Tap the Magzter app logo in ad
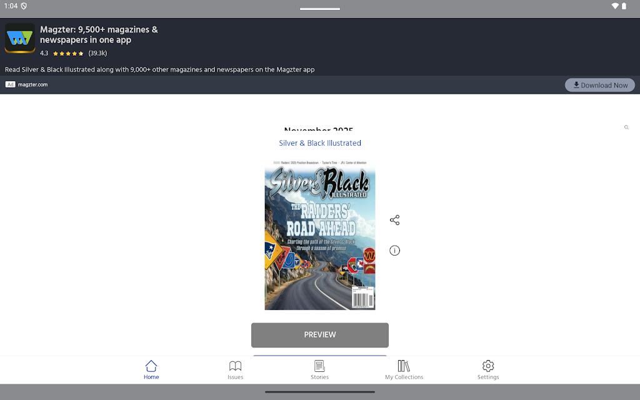The height and width of the screenshot is (400, 640). [x=19, y=38]
